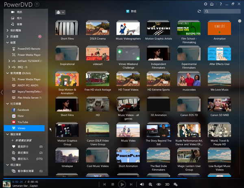Viewport: 244px width, 188px height.
Task: Expand the JetFlash TS256MJF2B device
Action: (9, 61)
